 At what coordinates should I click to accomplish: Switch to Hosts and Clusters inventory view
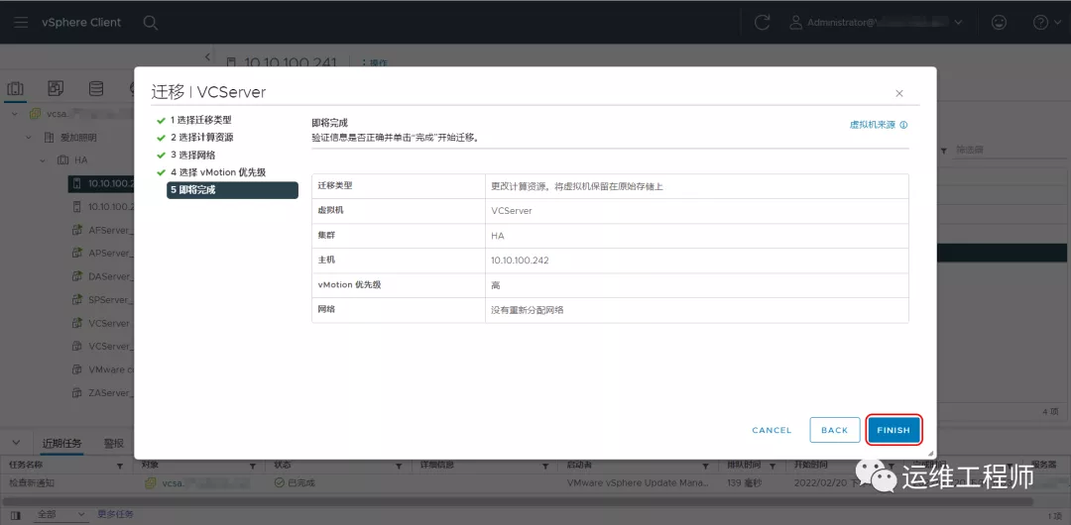pos(16,88)
